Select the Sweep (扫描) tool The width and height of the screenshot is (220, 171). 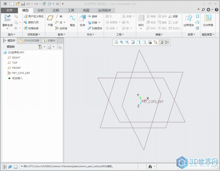pos(93,23)
